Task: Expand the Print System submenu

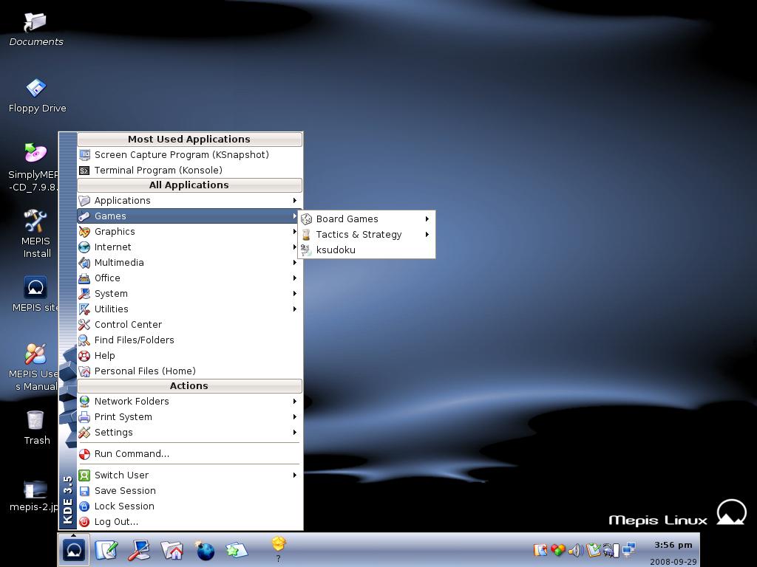Action: [190, 416]
